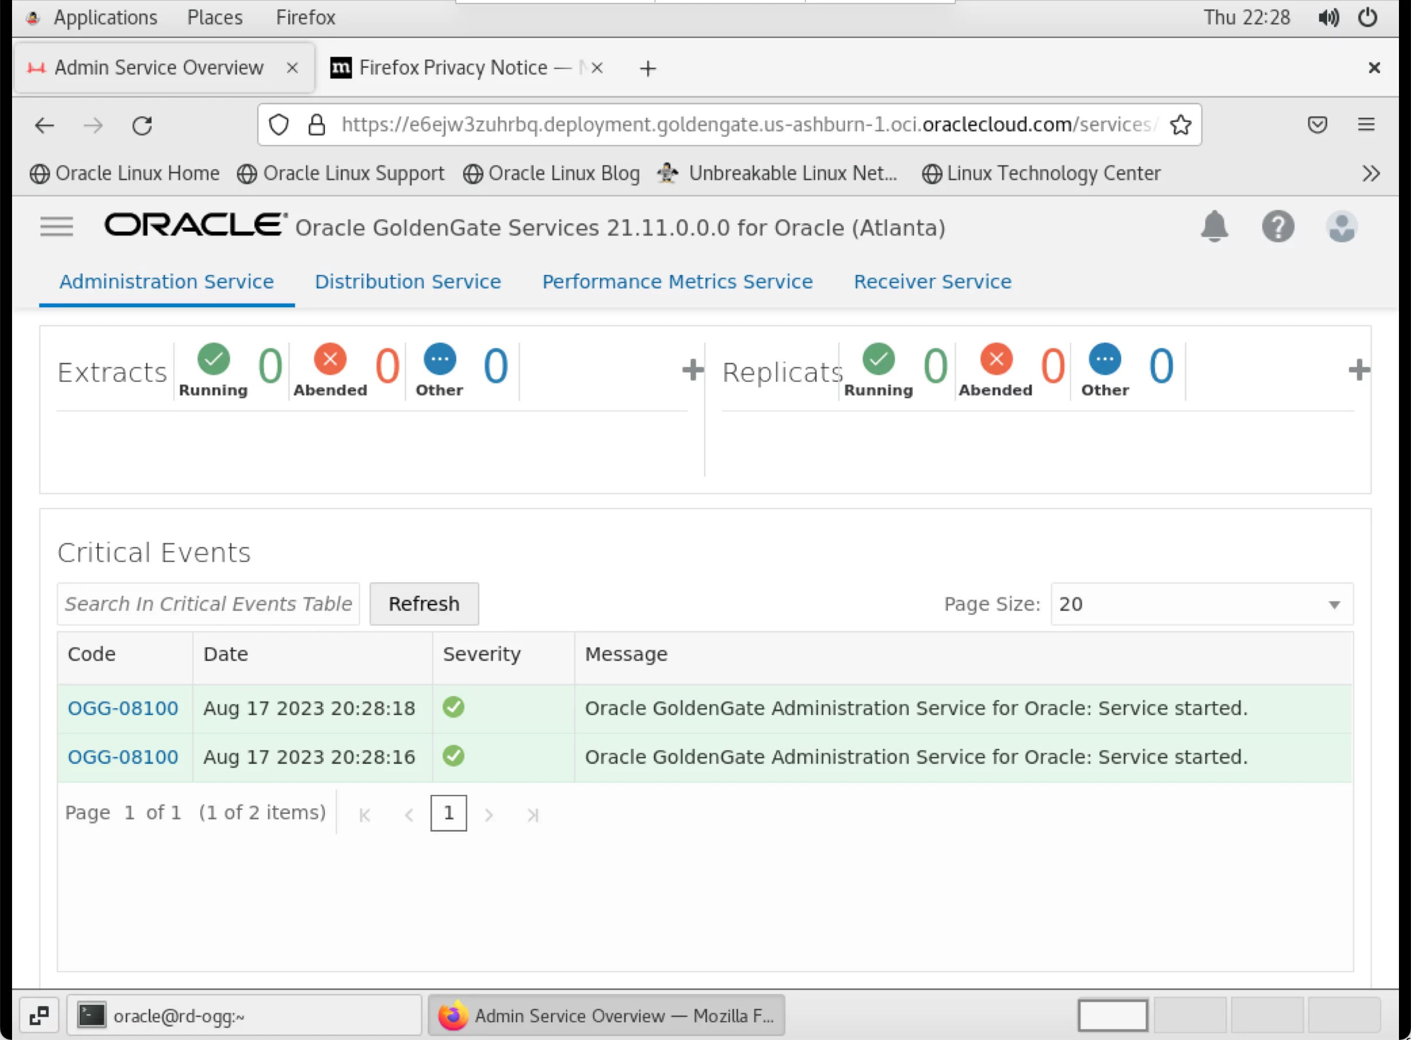Click the Search In Critical Events Table field
The width and height of the screenshot is (1411, 1040).
click(208, 604)
